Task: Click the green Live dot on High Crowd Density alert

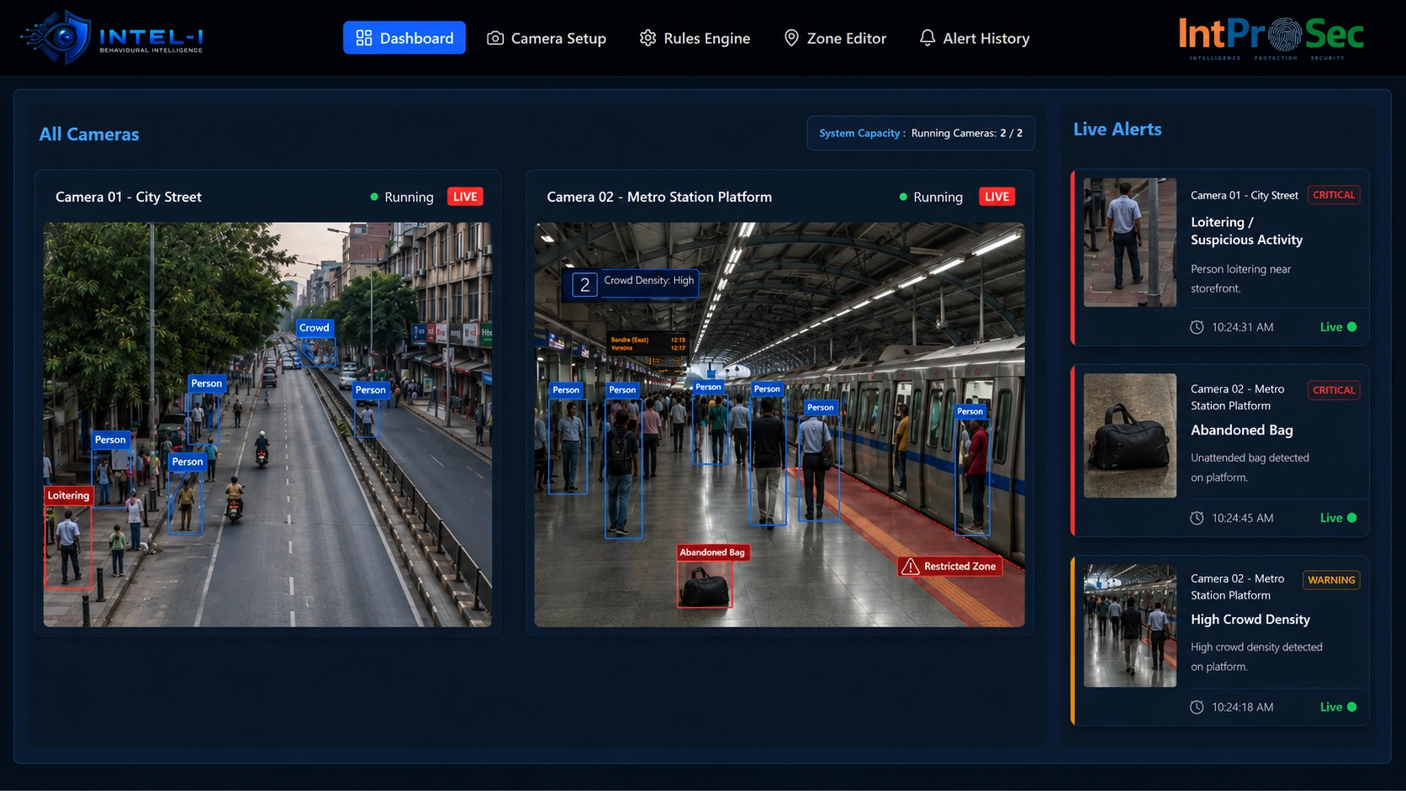Action: [x=1352, y=707]
